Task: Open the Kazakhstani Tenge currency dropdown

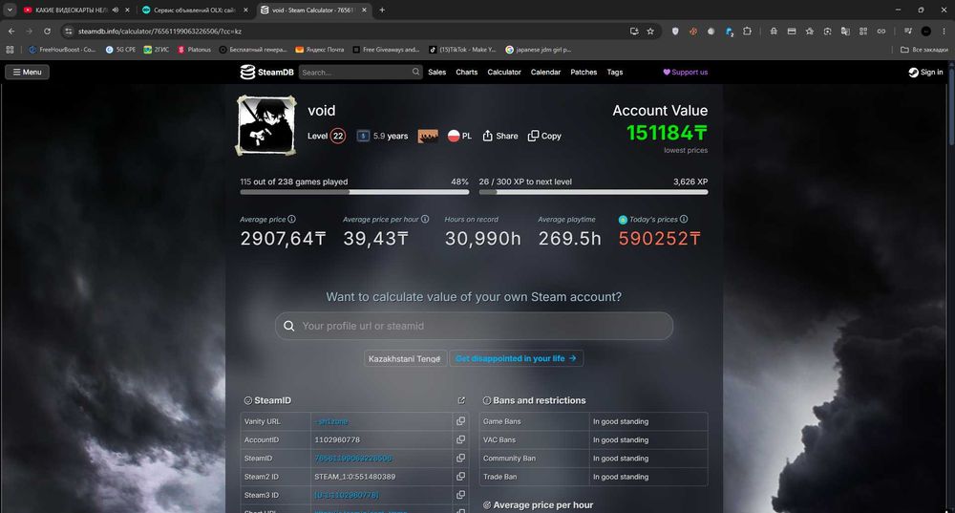Action: coord(404,359)
